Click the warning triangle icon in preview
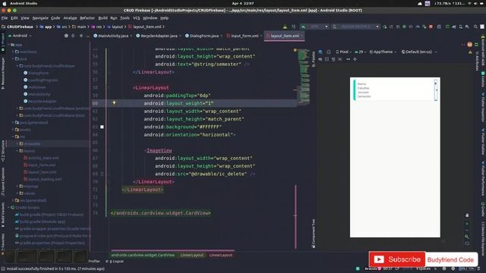Viewport: 486px width, 273px height. (470, 52)
